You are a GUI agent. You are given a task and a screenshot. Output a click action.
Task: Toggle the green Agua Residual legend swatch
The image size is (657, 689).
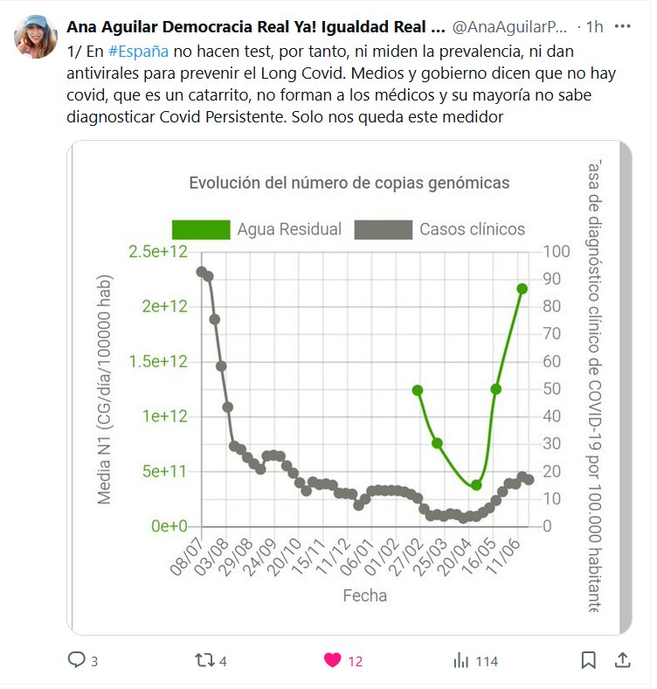(201, 229)
